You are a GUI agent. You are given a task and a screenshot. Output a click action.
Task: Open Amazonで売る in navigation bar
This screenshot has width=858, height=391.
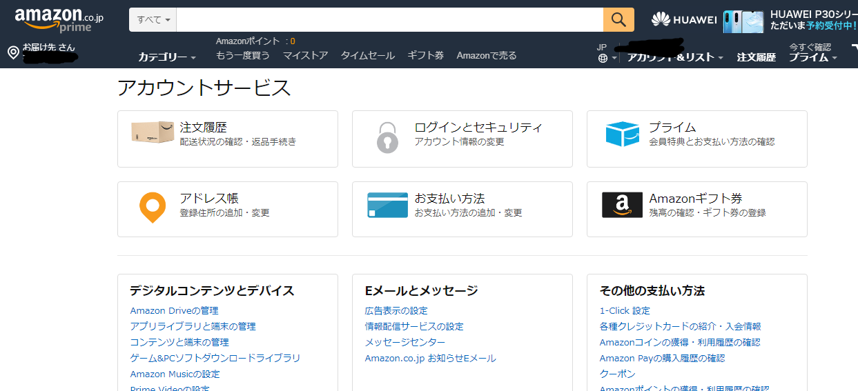tap(487, 55)
